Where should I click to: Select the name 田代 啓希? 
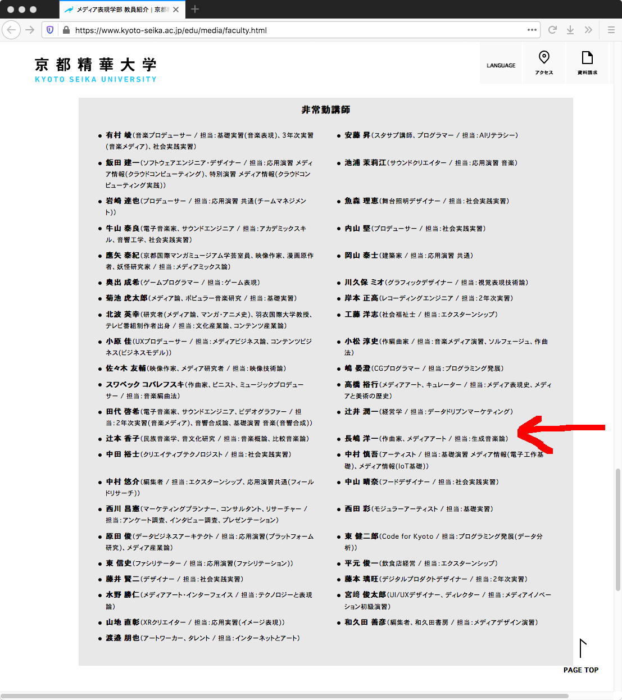click(x=122, y=412)
